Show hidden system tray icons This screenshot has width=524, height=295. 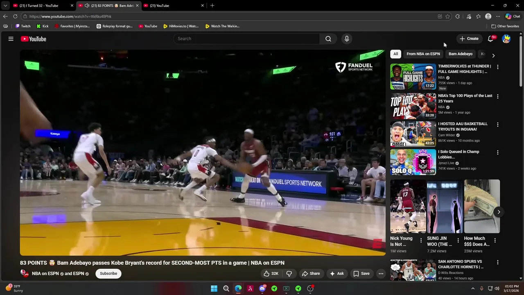473,288
